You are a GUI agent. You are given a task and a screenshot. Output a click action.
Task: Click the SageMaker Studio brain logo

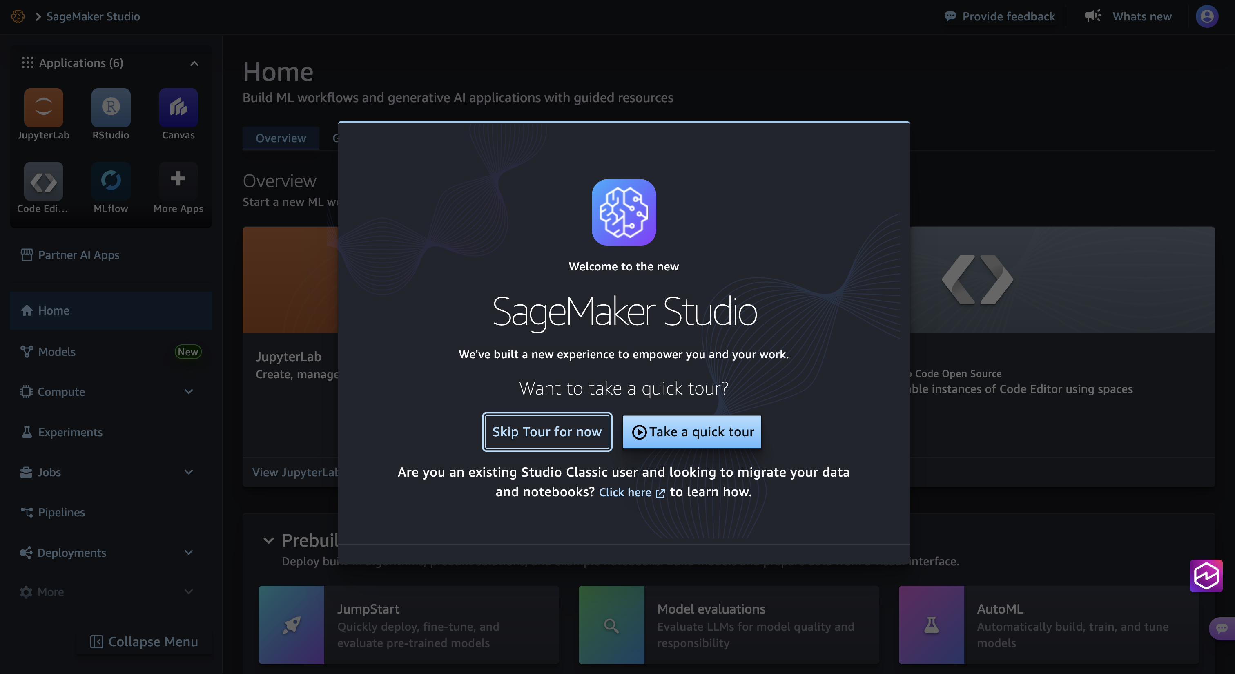[624, 212]
